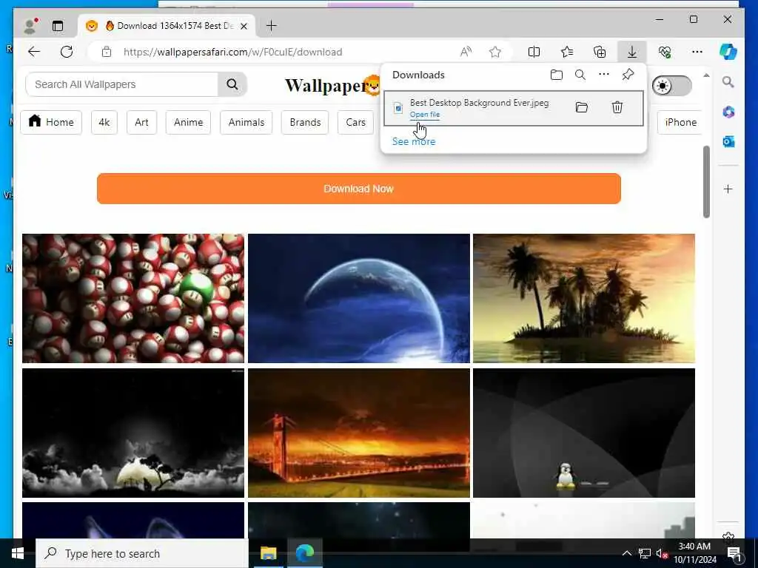Select the Cars category

356,122
